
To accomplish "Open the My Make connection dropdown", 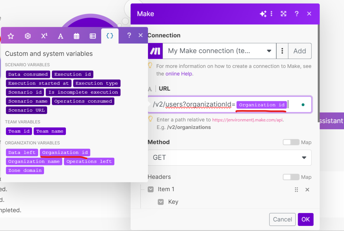I will tap(220, 51).
